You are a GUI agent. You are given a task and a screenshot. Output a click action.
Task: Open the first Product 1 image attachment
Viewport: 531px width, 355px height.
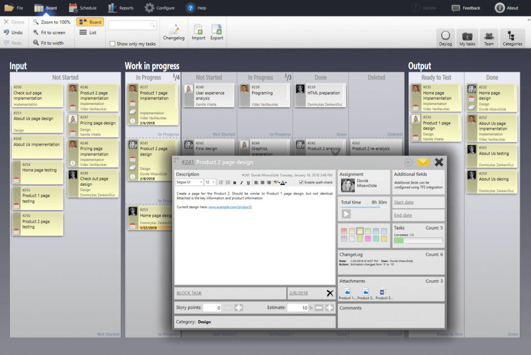point(347,294)
